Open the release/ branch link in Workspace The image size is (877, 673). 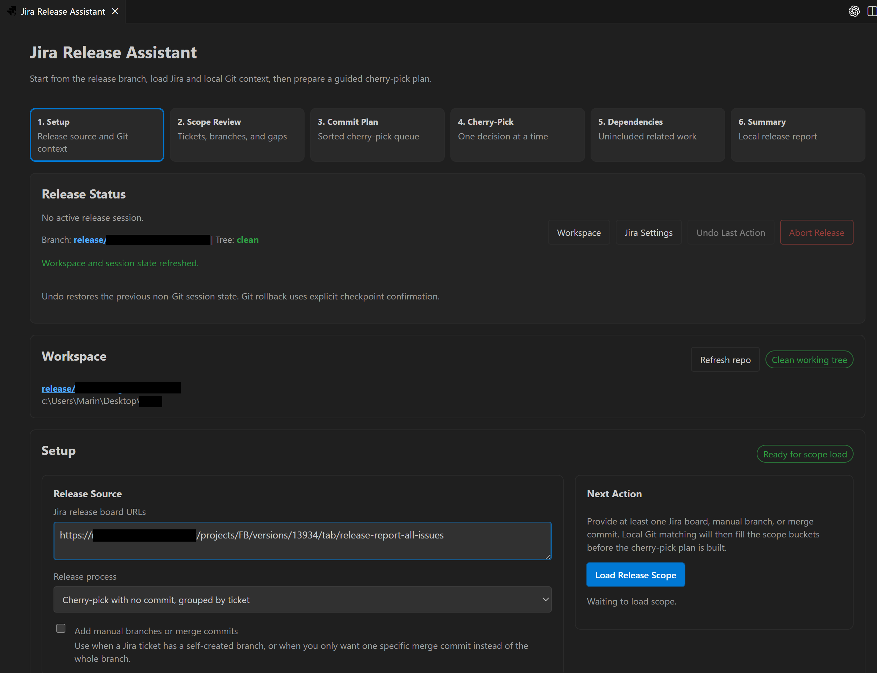coord(58,388)
